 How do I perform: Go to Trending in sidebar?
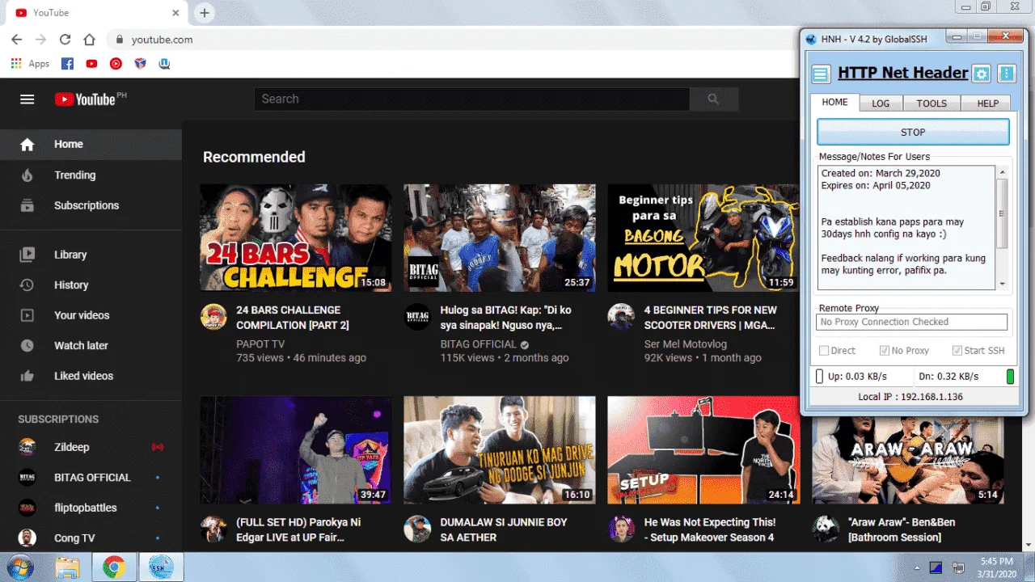pos(91,175)
